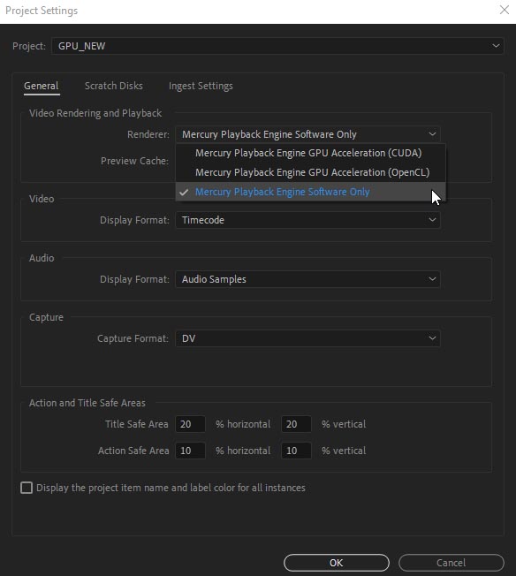Click the Preview Cache label

point(134,161)
